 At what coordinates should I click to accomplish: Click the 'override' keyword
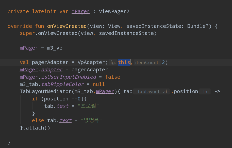click(x=20, y=26)
